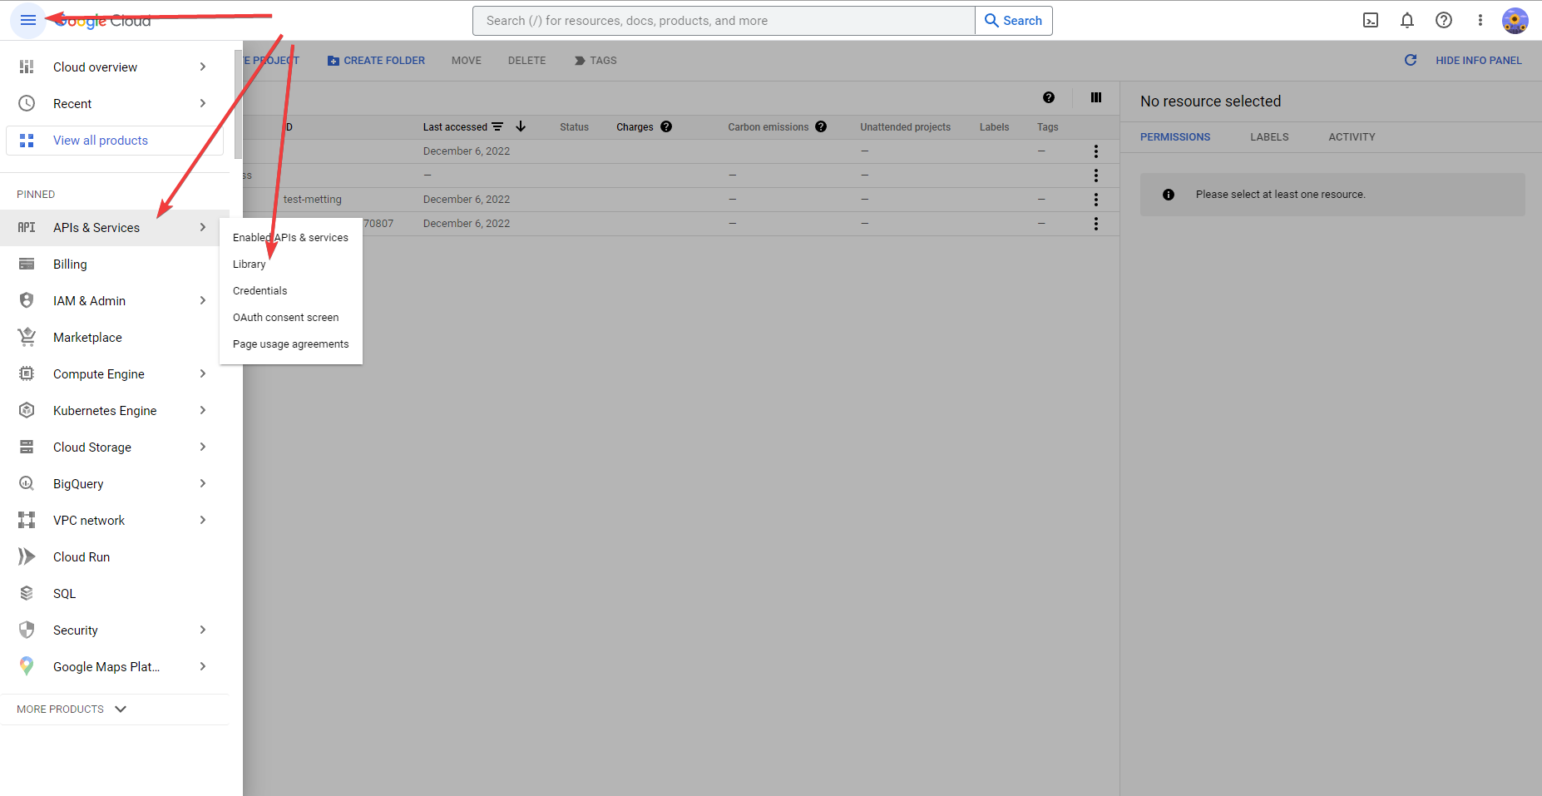Click the Search button
The image size is (1542, 796).
(1013, 21)
